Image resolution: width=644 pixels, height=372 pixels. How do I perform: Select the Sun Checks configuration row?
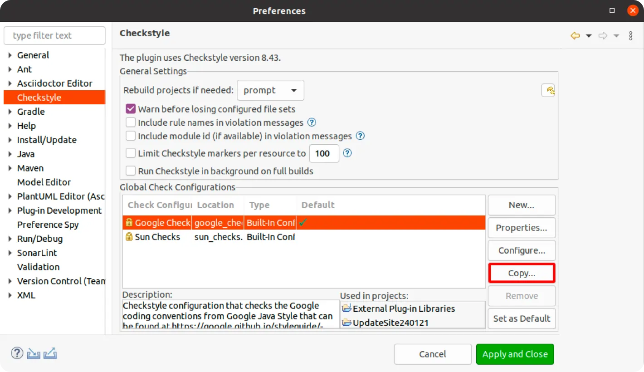click(x=157, y=237)
